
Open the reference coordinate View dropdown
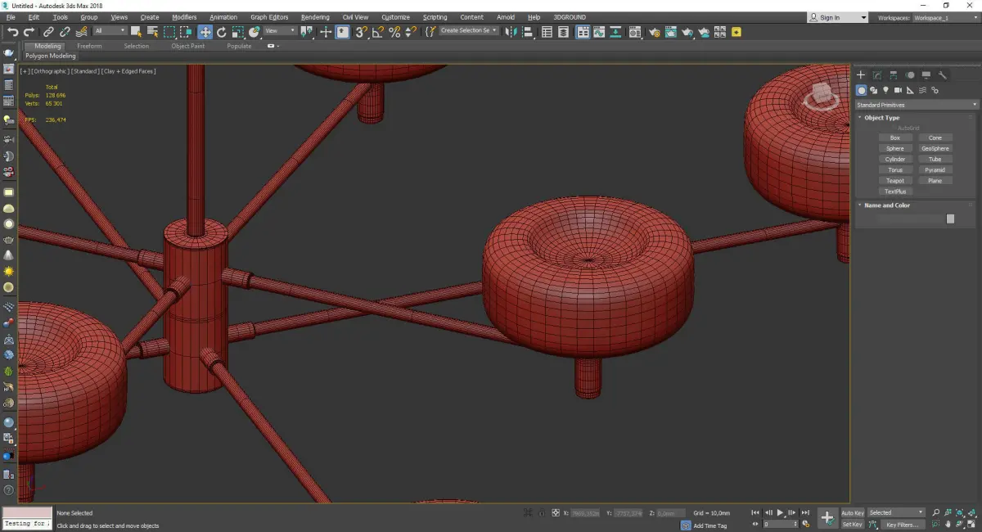coord(279,31)
